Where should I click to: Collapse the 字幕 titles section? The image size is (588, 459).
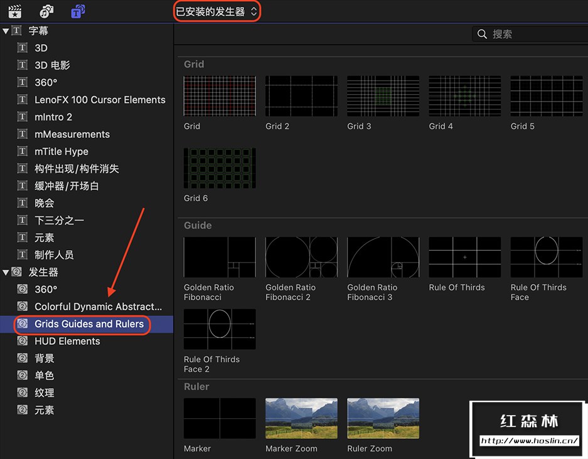click(x=6, y=31)
